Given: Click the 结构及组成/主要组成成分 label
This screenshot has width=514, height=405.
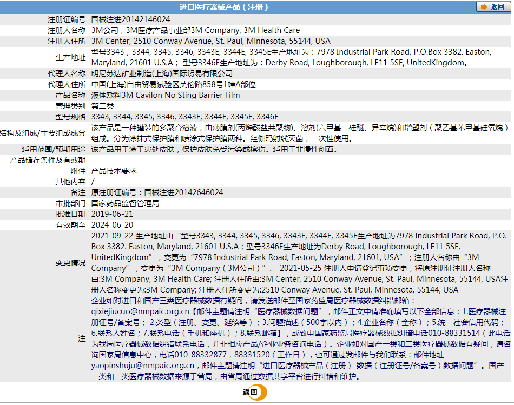Looking at the screenshot, I should 43,133.
